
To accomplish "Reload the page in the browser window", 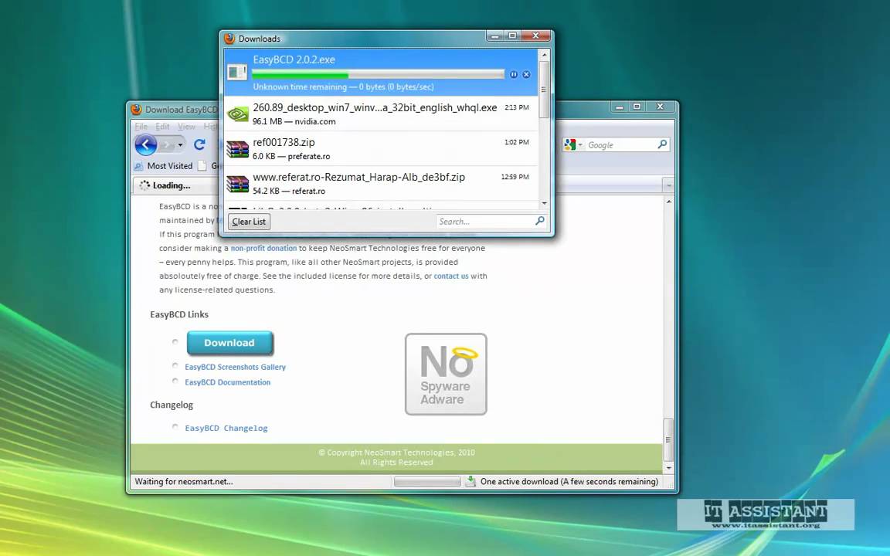I will point(199,144).
